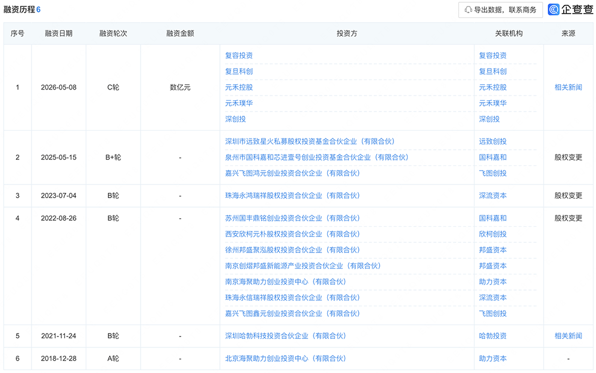Open 复容投资 in 关联机构 column
Screen dimensions: 596x373
[x=493, y=56]
